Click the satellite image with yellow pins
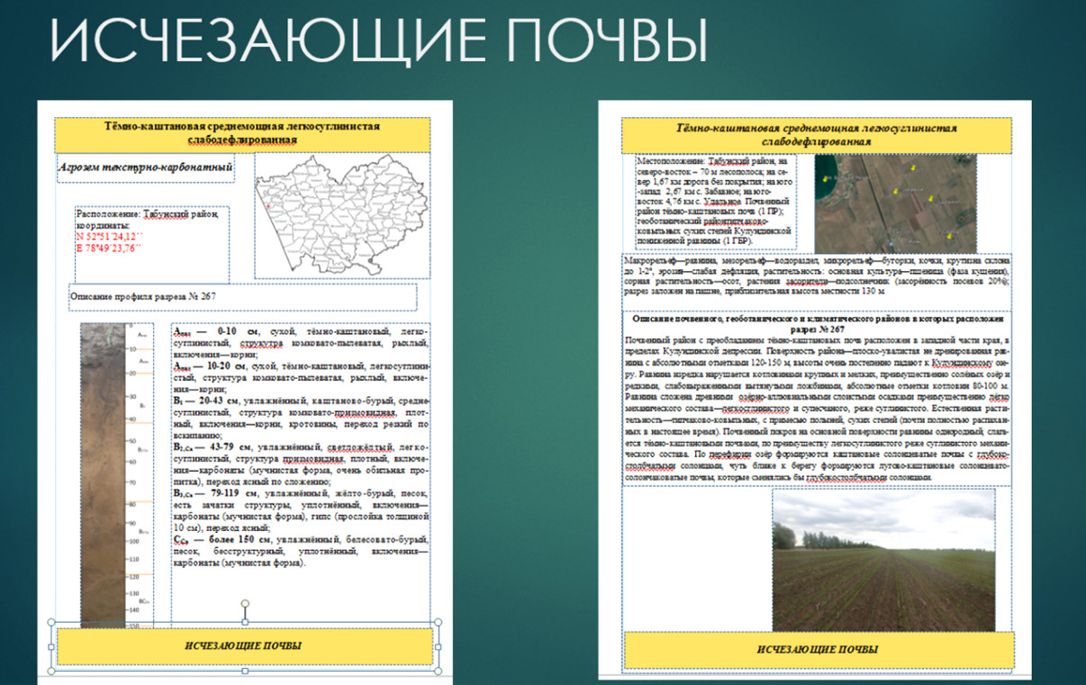Viewport: 1086px width, 685px height. 895,203
